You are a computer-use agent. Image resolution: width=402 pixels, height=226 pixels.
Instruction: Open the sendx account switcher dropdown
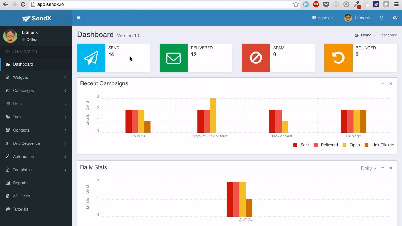[322, 18]
